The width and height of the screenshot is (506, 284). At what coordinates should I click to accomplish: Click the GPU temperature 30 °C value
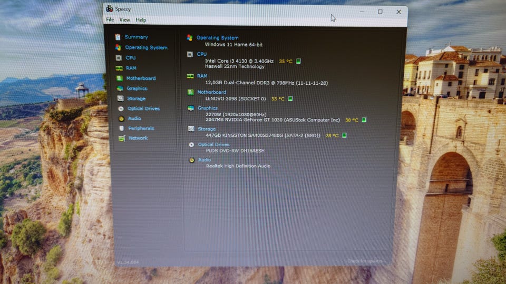click(352, 120)
